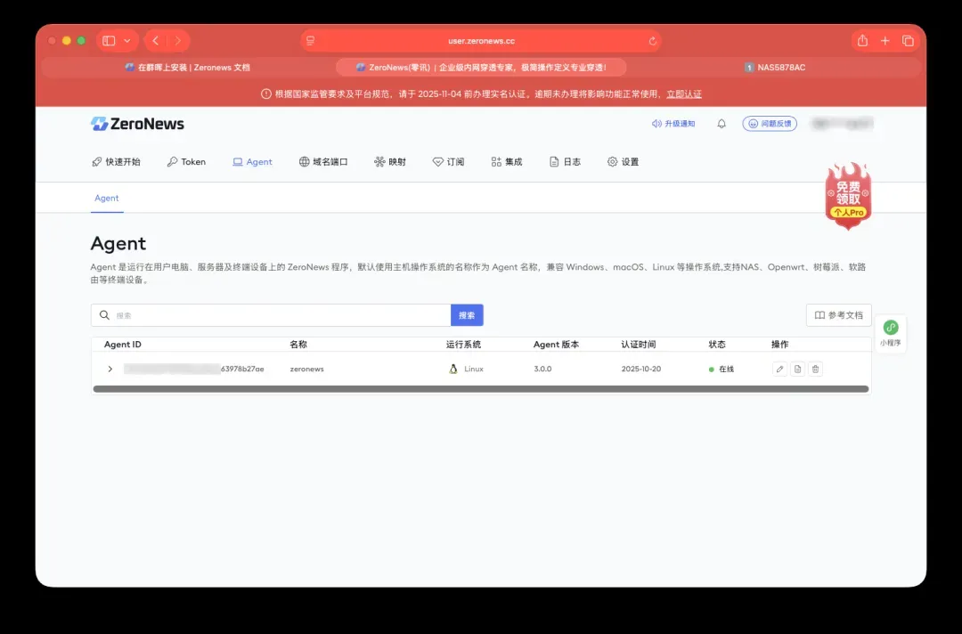Click the ZeroNews logo
This screenshot has height=634, width=962.
(137, 124)
